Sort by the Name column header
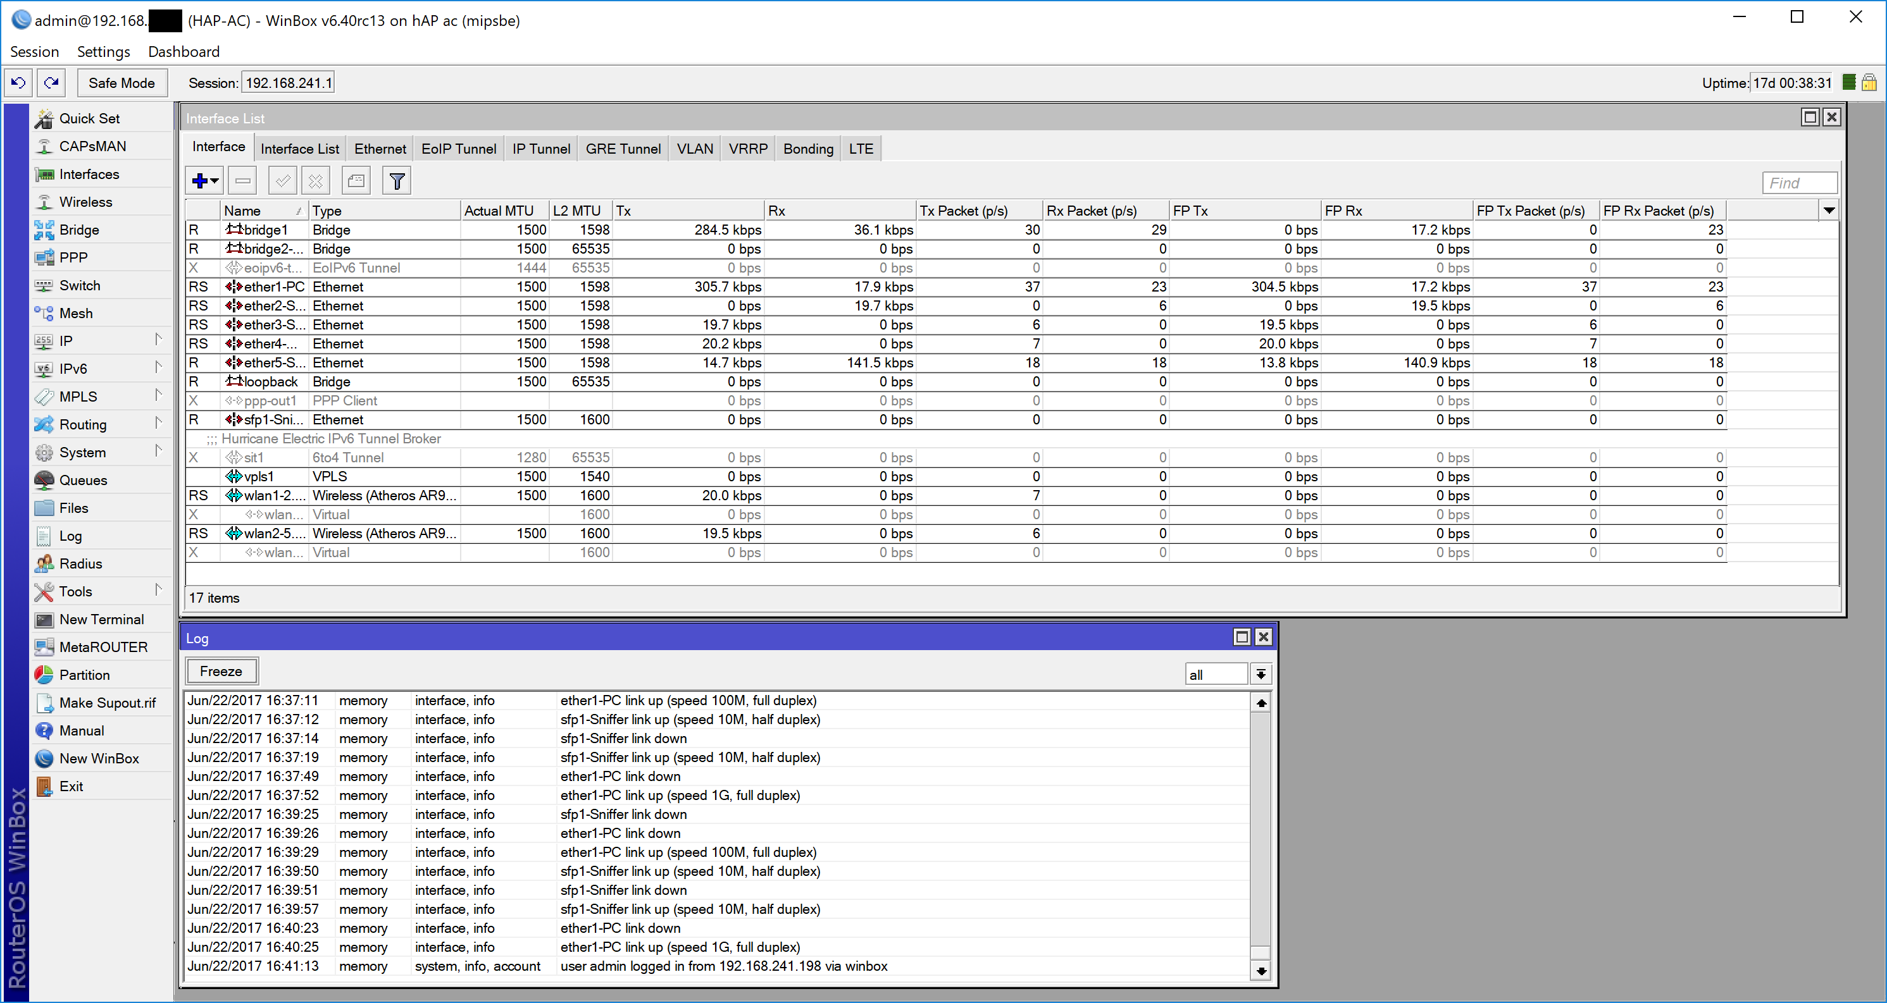 (265, 211)
